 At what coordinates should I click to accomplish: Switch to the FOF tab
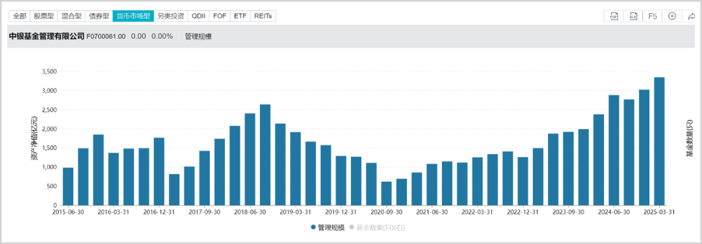point(220,16)
